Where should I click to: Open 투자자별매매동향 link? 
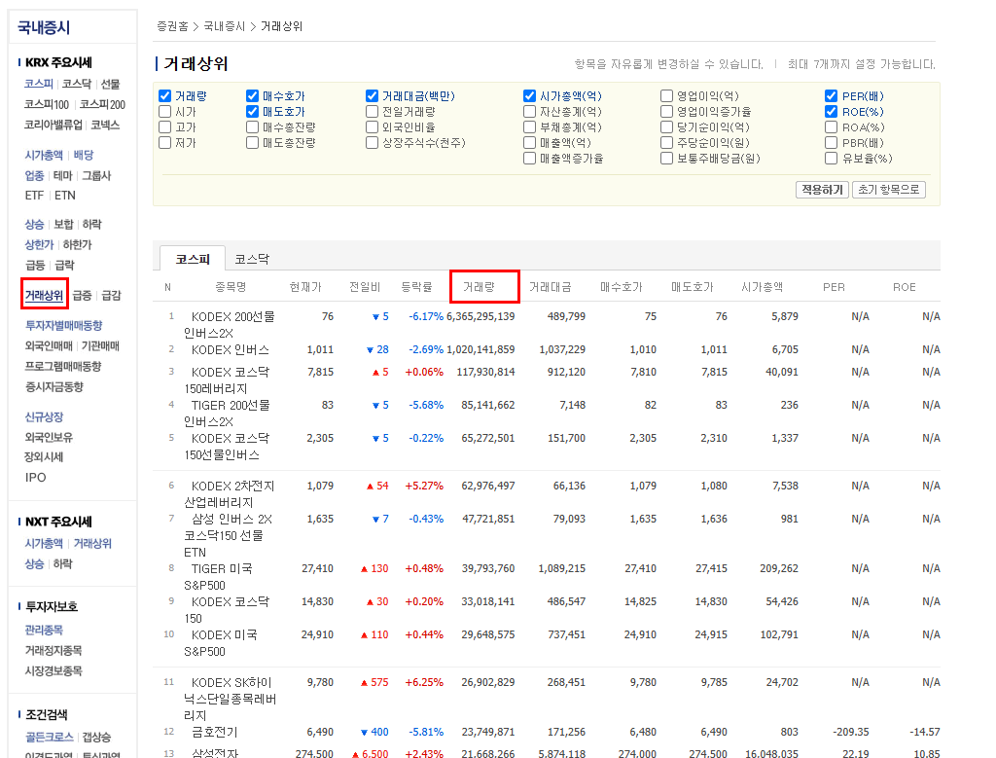point(63,325)
